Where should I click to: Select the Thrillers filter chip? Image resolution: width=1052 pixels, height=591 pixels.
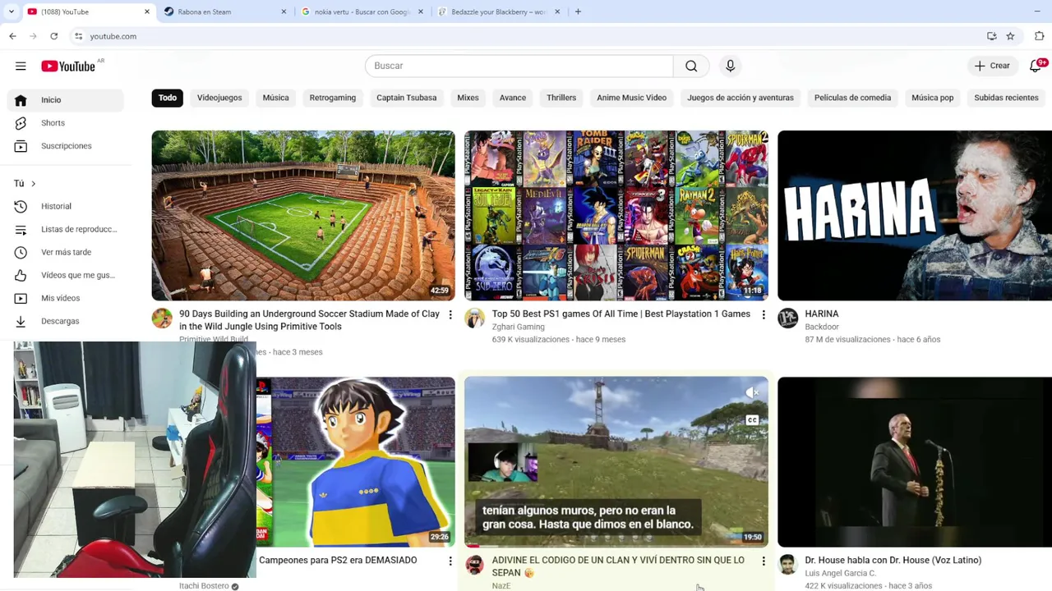[x=561, y=98]
